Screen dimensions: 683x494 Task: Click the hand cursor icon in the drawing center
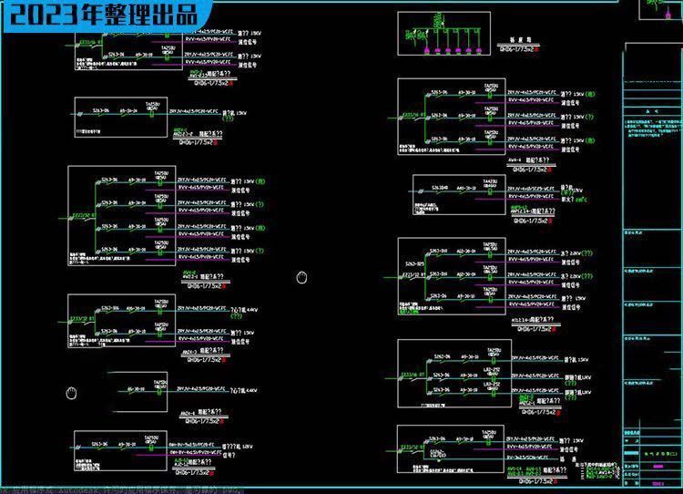tap(302, 277)
